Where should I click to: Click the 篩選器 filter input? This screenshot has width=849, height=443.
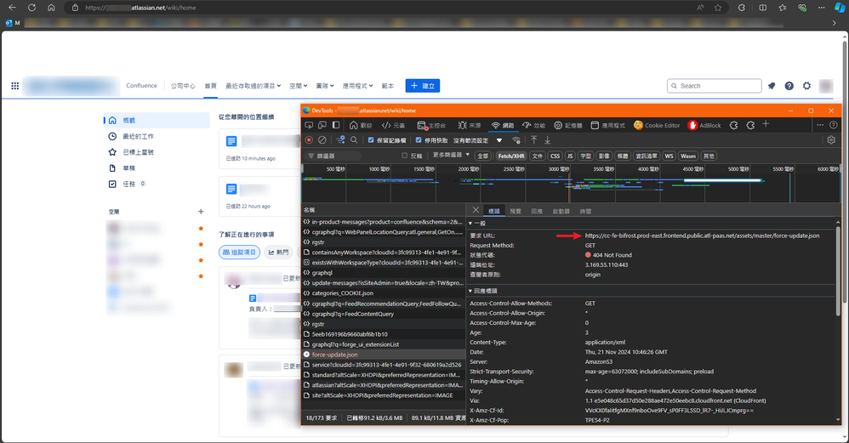tap(333, 156)
